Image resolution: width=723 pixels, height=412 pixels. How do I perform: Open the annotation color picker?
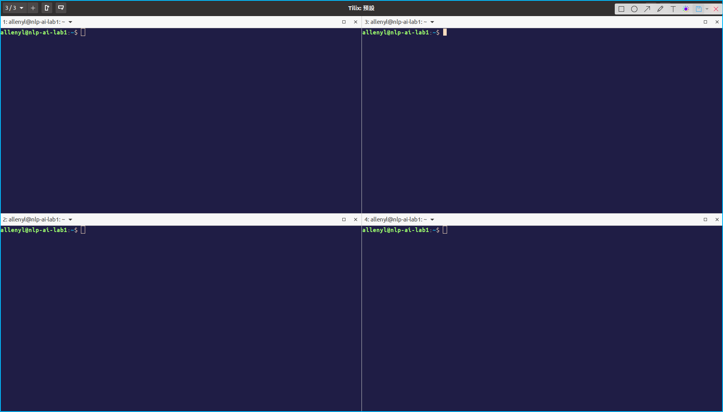tap(686, 9)
